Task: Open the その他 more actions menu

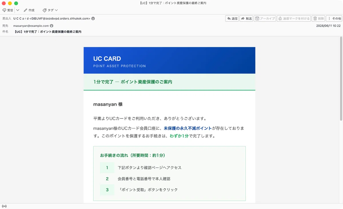Action: [x=334, y=19]
